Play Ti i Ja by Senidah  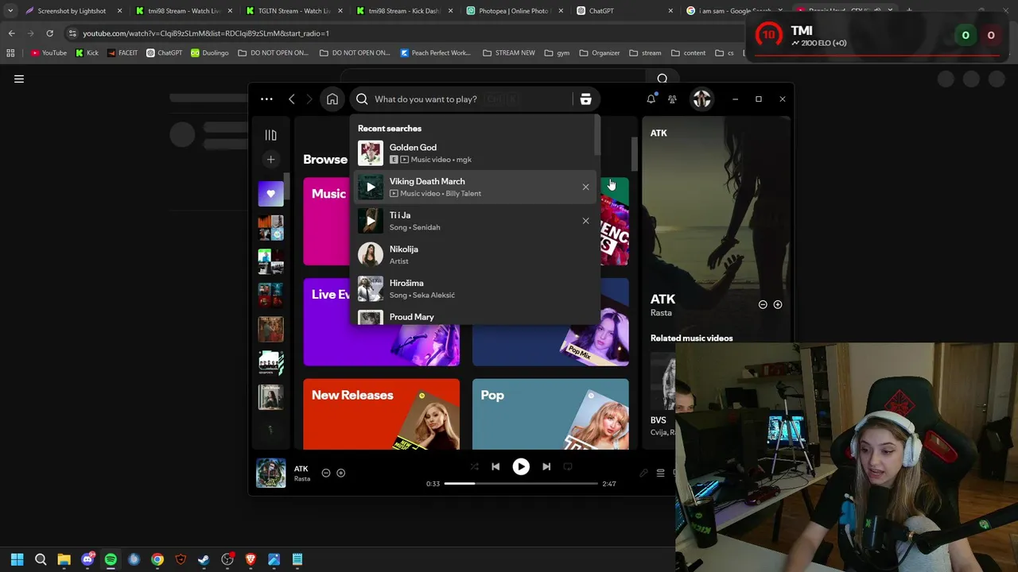tap(371, 221)
